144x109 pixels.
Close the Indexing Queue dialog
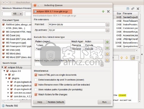[35, 5]
